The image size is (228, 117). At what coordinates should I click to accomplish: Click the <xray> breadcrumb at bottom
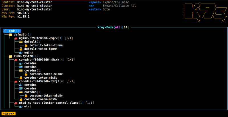click(x=9, y=114)
